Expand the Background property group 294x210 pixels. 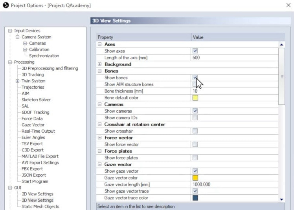click(100, 64)
